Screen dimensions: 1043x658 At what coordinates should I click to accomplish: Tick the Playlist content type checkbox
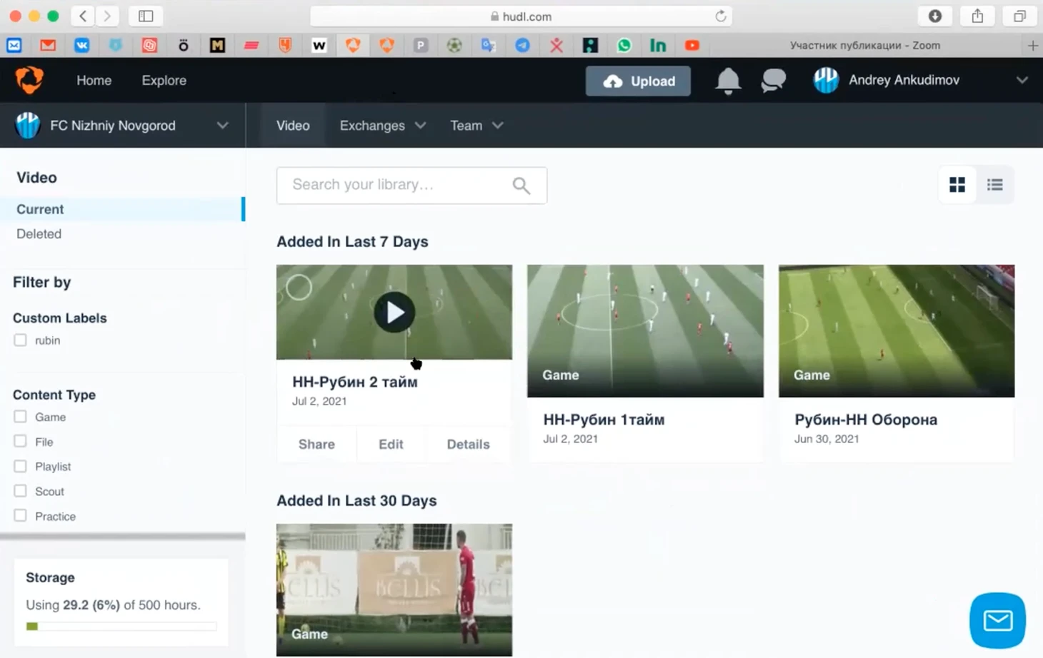(21, 466)
